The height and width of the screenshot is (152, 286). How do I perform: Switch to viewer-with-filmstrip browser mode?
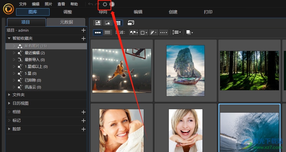pos(98,23)
